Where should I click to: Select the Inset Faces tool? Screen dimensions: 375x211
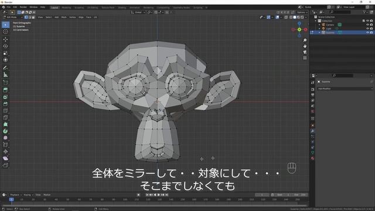(x=5, y=97)
